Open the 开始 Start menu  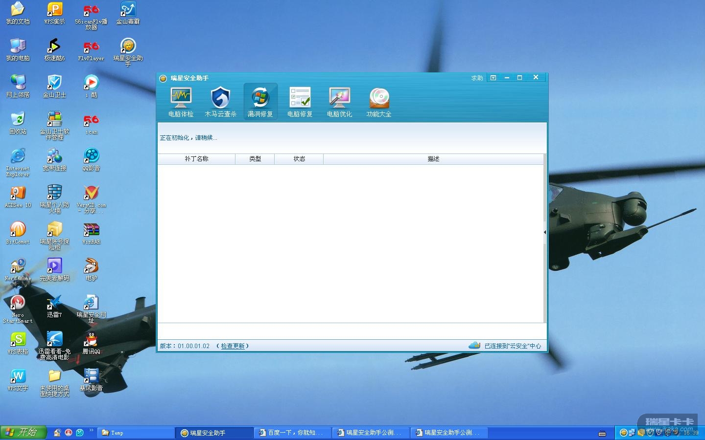[x=23, y=433]
